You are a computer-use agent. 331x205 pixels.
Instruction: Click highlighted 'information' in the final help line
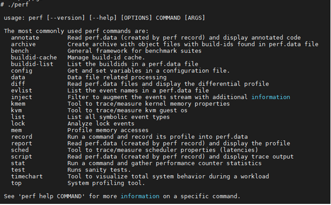coord(140,196)
